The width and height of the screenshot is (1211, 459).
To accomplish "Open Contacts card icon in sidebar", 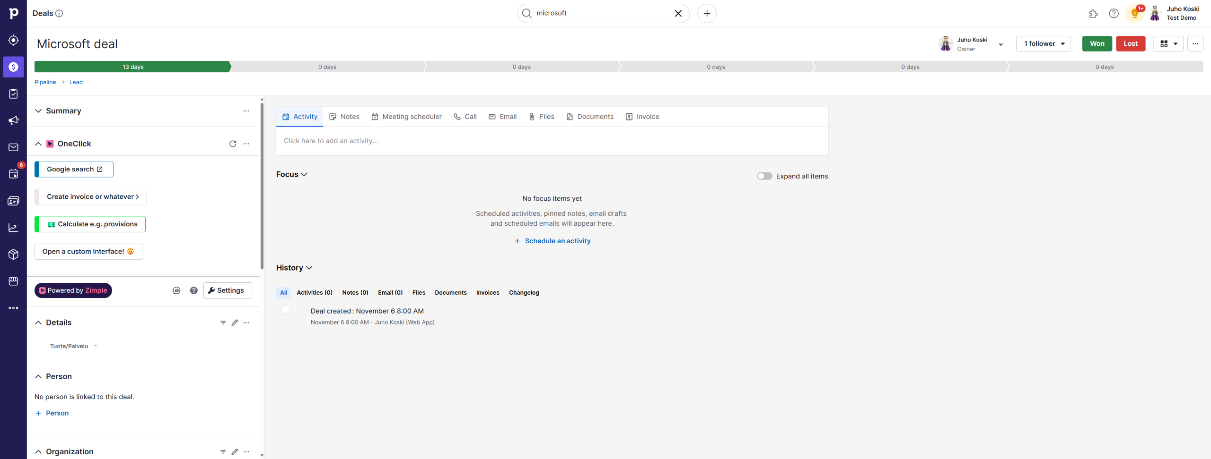I will 13,201.
